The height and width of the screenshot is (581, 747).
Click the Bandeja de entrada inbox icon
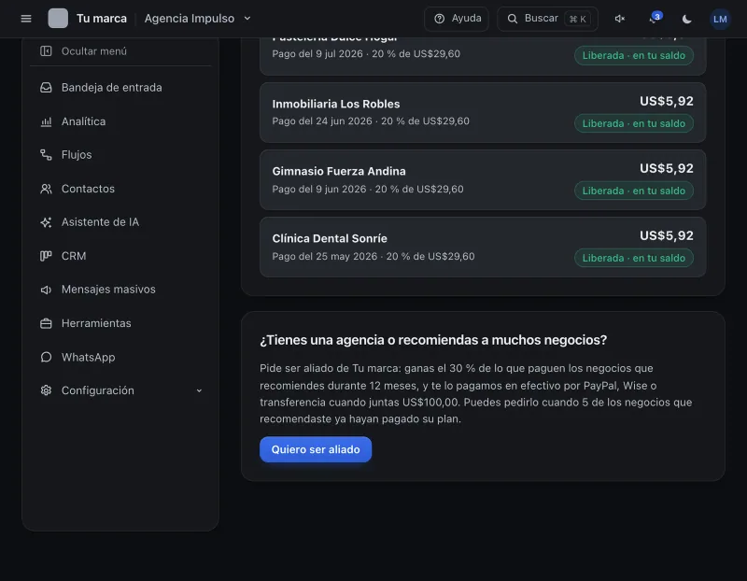point(46,87)
